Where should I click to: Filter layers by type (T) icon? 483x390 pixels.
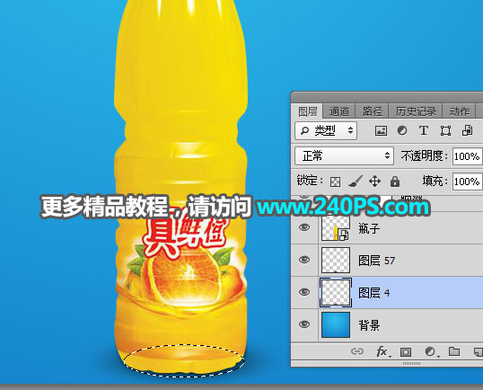pyautogui.click(x=424, y=130)
